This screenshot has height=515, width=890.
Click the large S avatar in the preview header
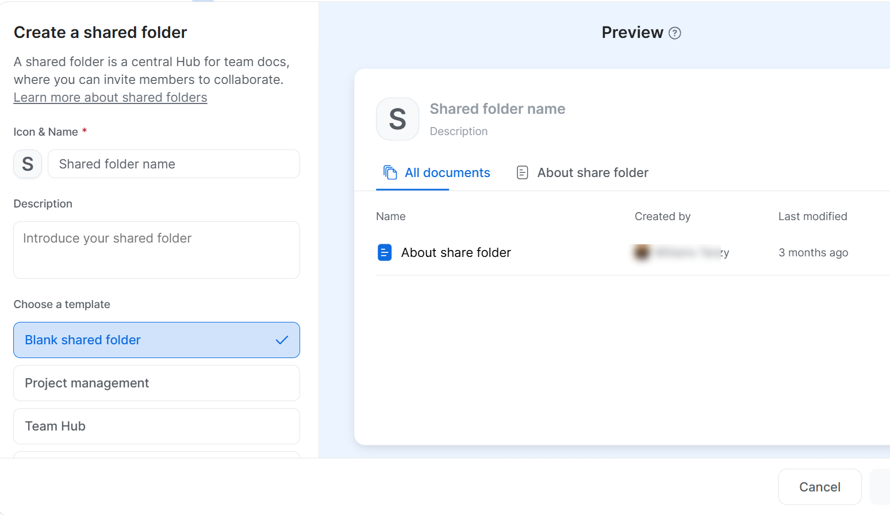397,119
